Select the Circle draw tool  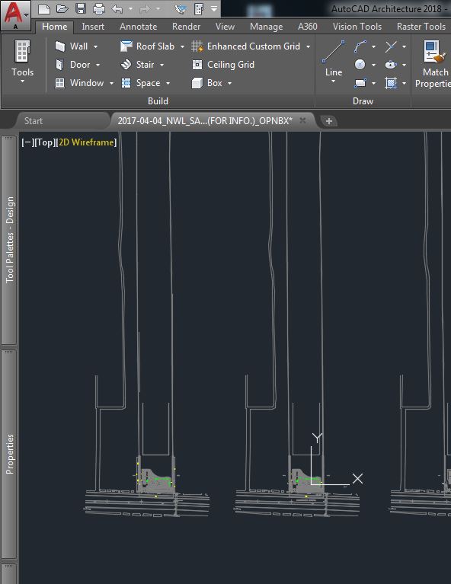[360, 65]
